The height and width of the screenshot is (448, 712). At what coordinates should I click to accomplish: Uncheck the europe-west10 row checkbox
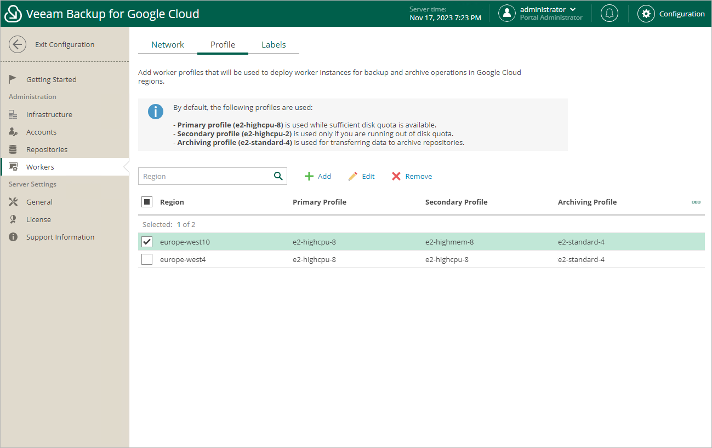click(147, 242)
